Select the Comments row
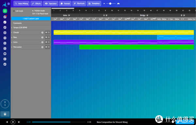 click(x=31, y=23)
